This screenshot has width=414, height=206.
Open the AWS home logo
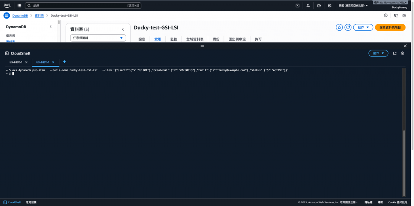7,5
